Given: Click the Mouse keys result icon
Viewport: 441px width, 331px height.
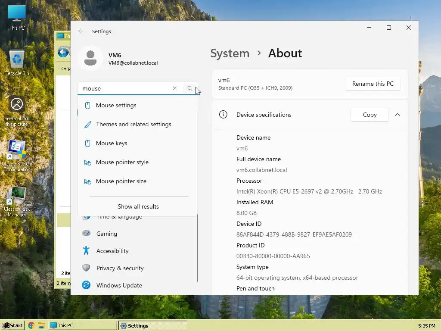Looking at the screenshot, I should (x=87, y=143).
